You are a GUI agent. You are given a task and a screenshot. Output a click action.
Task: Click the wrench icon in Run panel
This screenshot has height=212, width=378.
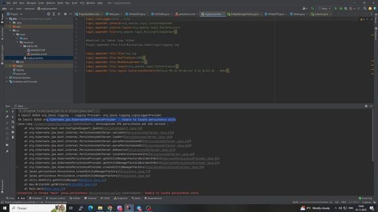pyautogui.click(x=7, y=117)
